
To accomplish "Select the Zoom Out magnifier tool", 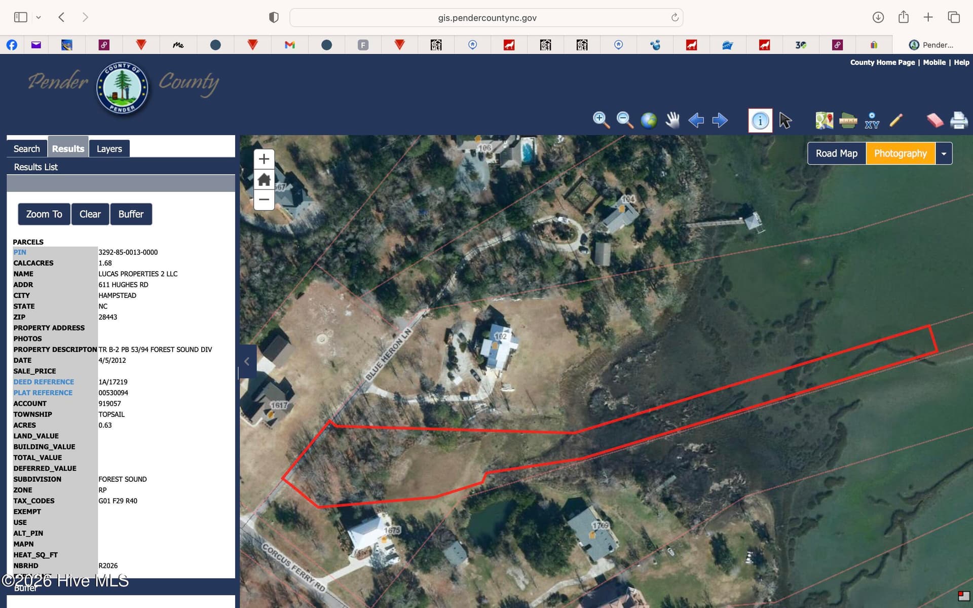I will pos(625,120).
